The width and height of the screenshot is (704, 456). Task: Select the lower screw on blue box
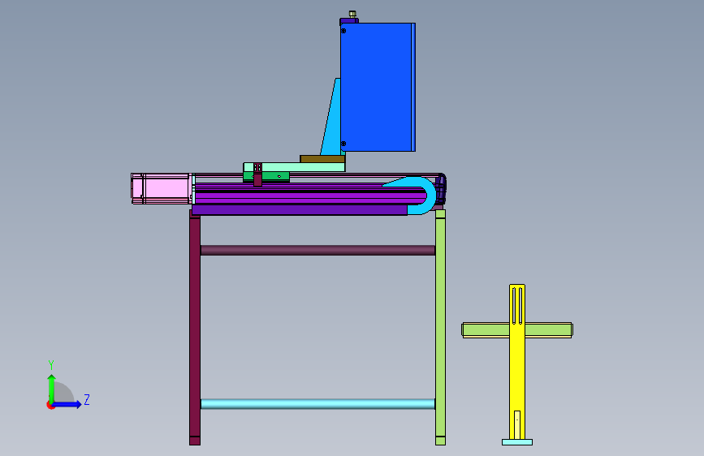343,144
